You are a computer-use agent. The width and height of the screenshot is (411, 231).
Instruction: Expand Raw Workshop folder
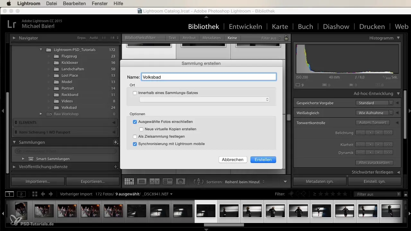[x=41, y=114]
